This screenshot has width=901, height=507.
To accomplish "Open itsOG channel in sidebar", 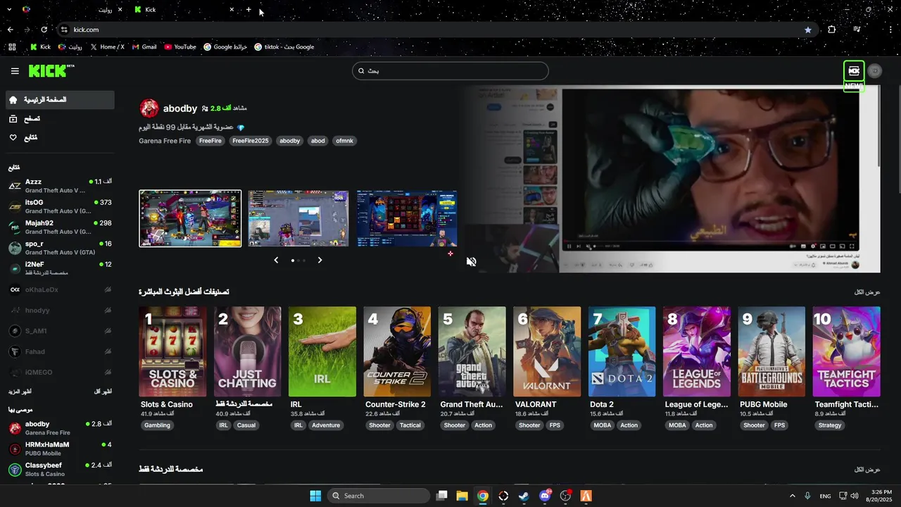I will (60, 206).
